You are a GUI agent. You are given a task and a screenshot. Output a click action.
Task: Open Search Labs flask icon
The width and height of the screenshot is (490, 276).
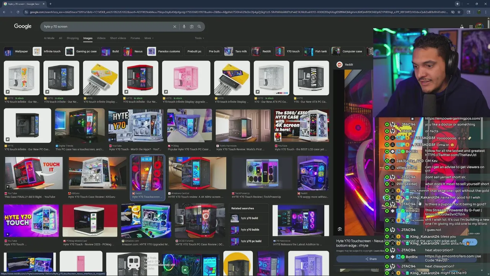pos(462,26)
